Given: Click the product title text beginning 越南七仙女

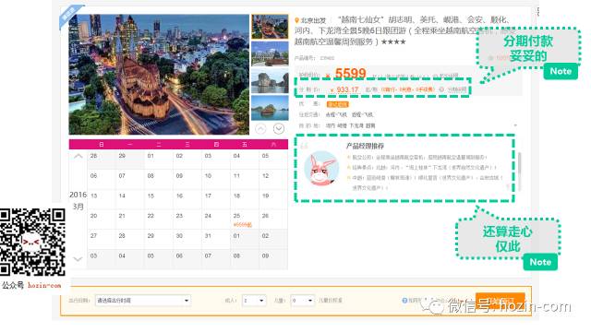Looking at the screenshot, I should point(404,30).
